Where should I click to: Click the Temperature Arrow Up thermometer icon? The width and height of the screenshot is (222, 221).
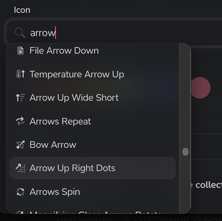click(20, 74)
